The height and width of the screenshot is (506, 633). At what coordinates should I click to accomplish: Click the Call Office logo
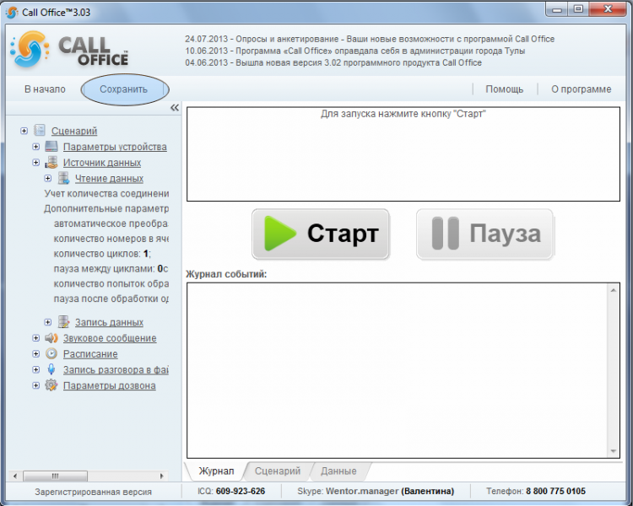tap(68, 50)
